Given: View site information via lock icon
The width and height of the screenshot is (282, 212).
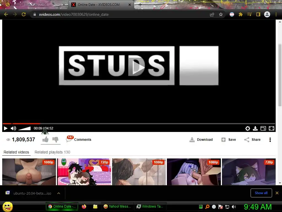Looking at the screenshot, I should (35, 14).
